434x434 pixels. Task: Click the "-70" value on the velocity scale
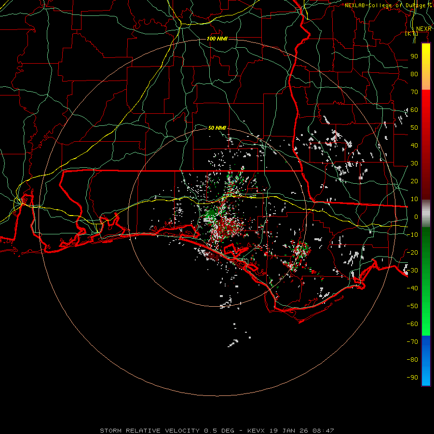coord(412,342)
